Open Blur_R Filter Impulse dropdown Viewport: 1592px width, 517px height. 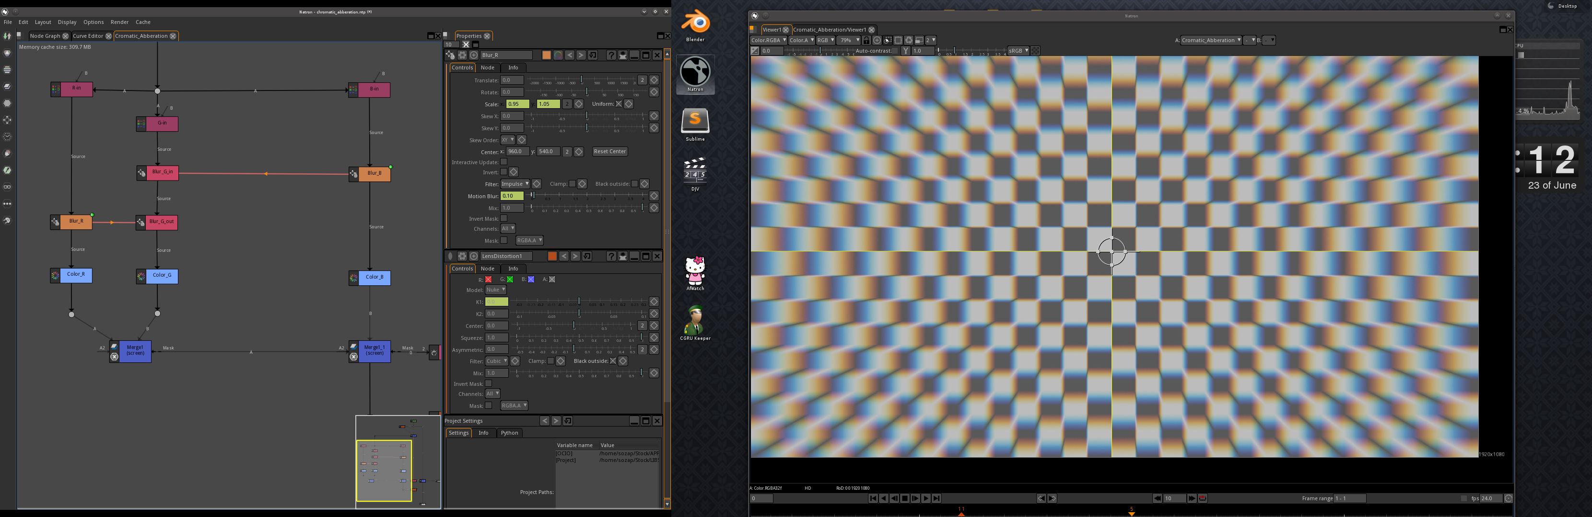[x=515, y=184]
